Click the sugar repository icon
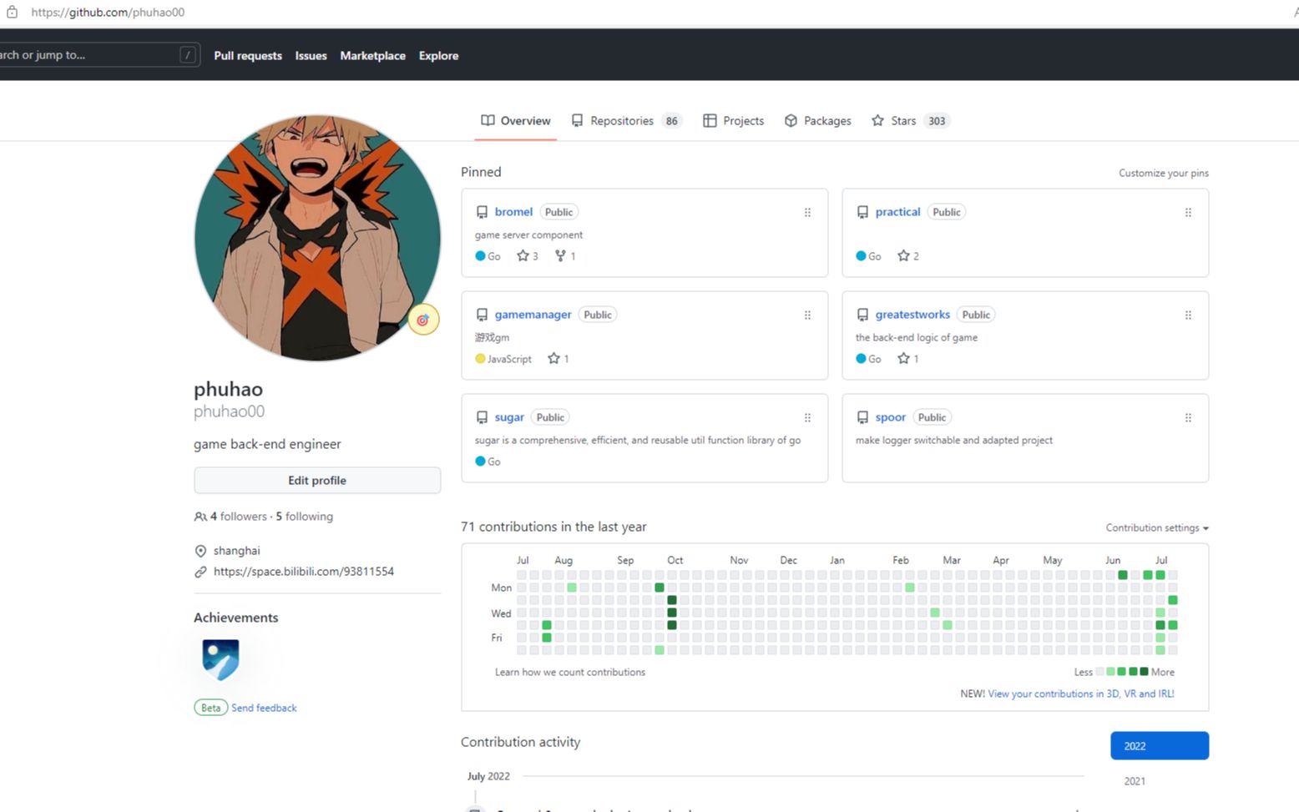Screen dimensions: 1299x812 [x=482, y=417]
